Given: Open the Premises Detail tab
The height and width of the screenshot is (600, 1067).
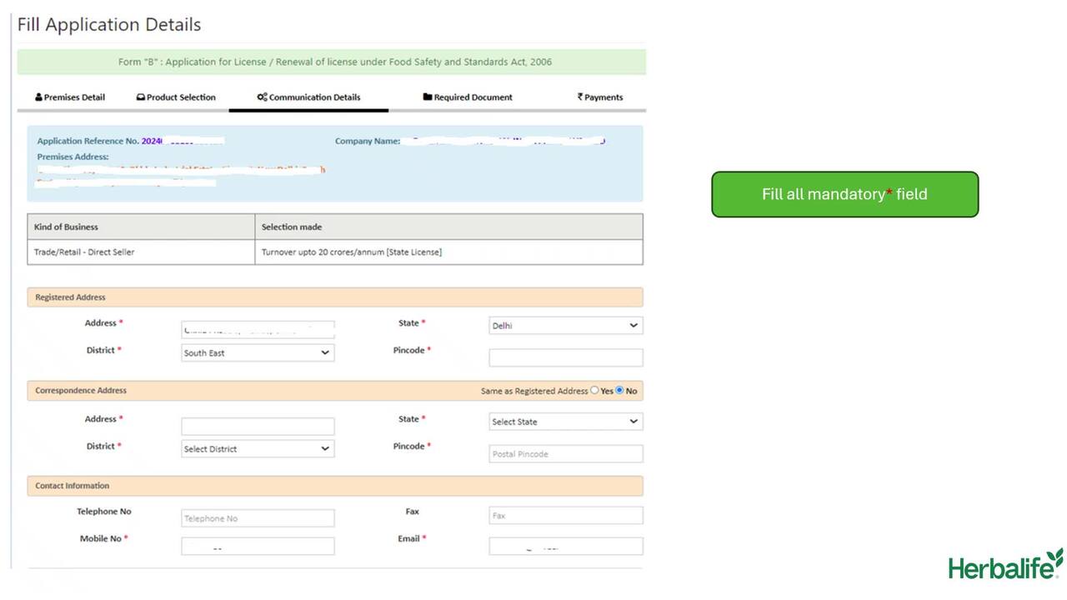Looking at the screenshot, I should click(70, 97).
